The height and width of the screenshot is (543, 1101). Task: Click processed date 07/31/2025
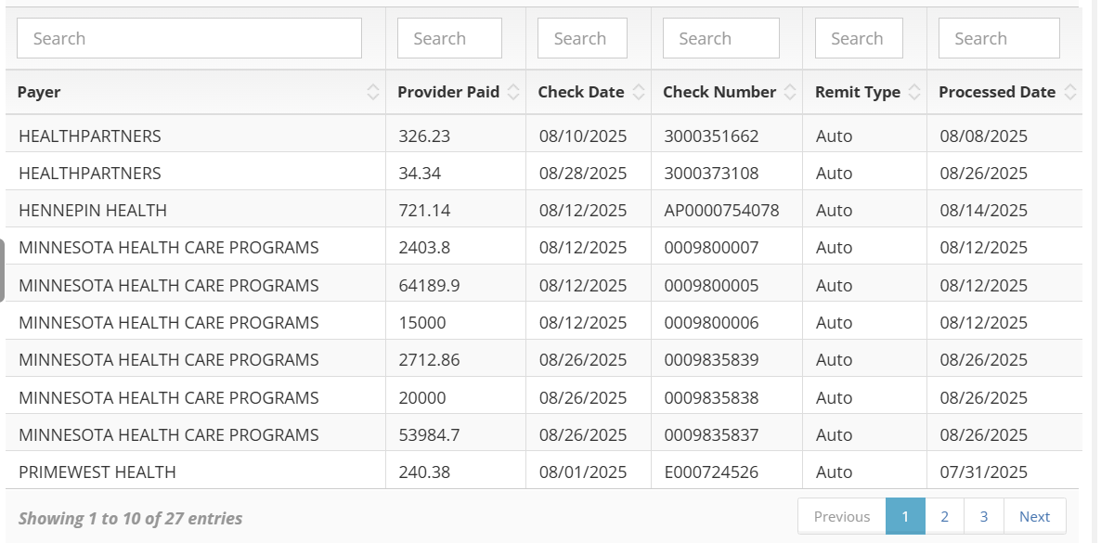point(984,472)
